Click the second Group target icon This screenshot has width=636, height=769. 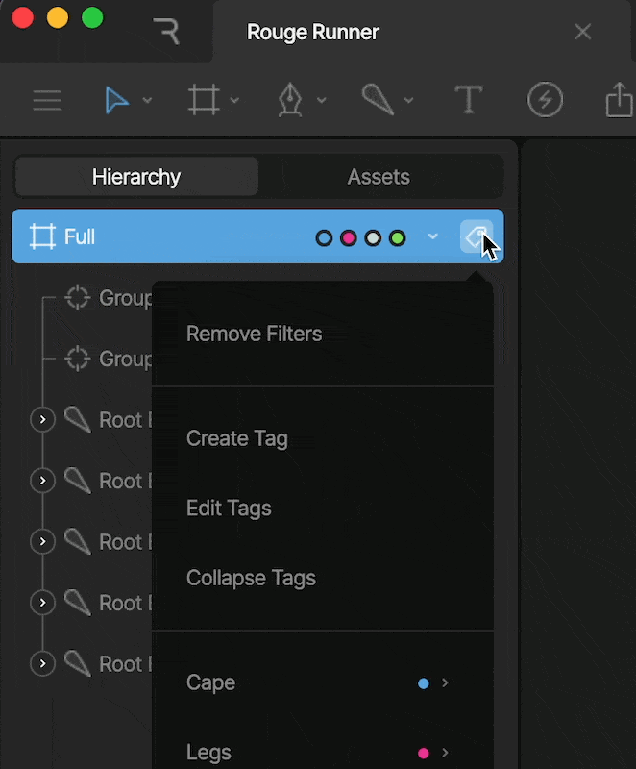tap(78, 359)
